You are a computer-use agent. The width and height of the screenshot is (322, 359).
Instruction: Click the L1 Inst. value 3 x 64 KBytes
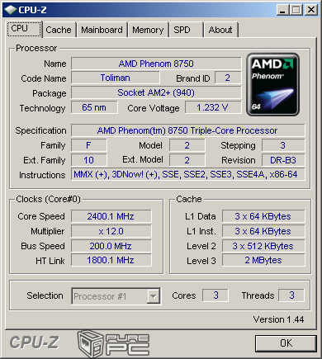(263, 231)
